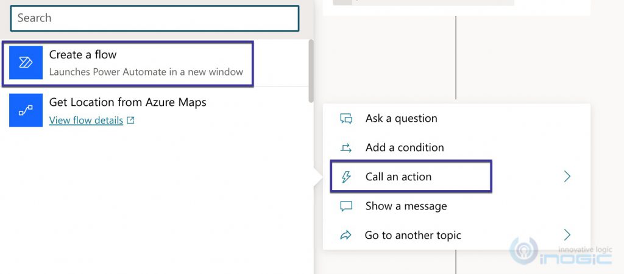Click the Show a message bubble icon
Viewport: 624px width, 274px height.
click(x=346, y=206)
